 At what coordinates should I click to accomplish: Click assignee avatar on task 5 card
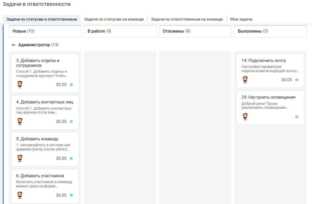click(20, 158)
